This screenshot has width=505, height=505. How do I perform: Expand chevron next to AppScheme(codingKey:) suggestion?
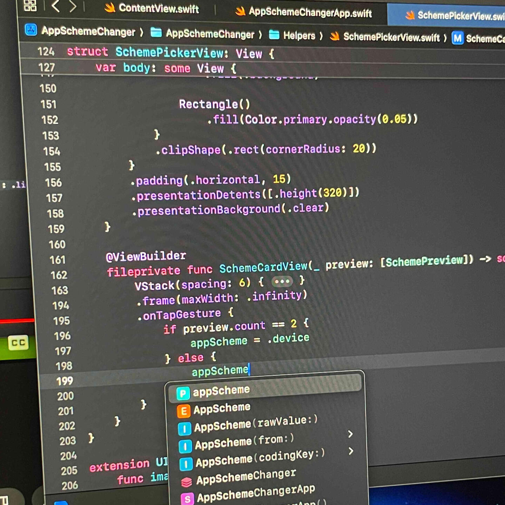[351, 451]
